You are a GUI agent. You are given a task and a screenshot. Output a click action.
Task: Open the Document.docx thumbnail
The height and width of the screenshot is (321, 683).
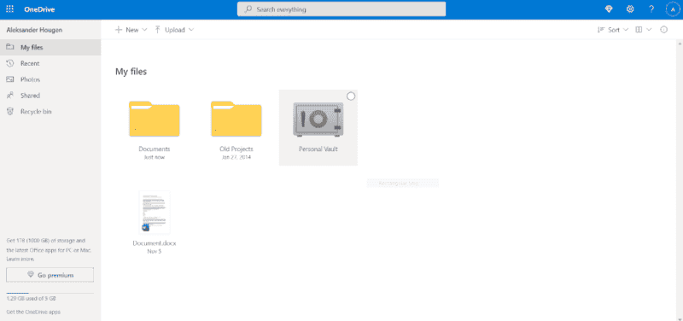point(155,213)
